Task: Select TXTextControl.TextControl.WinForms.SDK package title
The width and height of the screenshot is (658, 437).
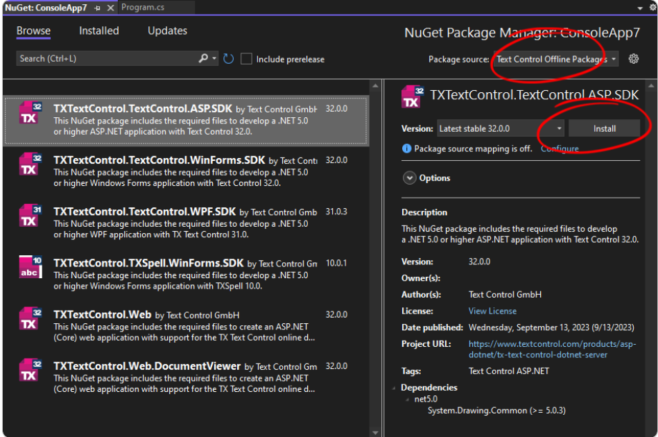Action: [159, 160]
